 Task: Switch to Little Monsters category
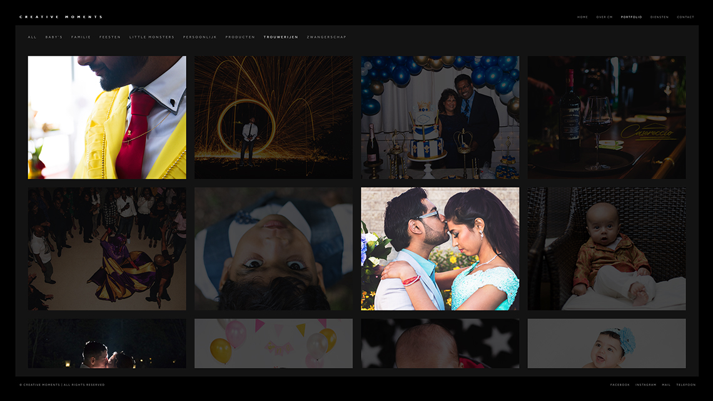coord(152,37)
